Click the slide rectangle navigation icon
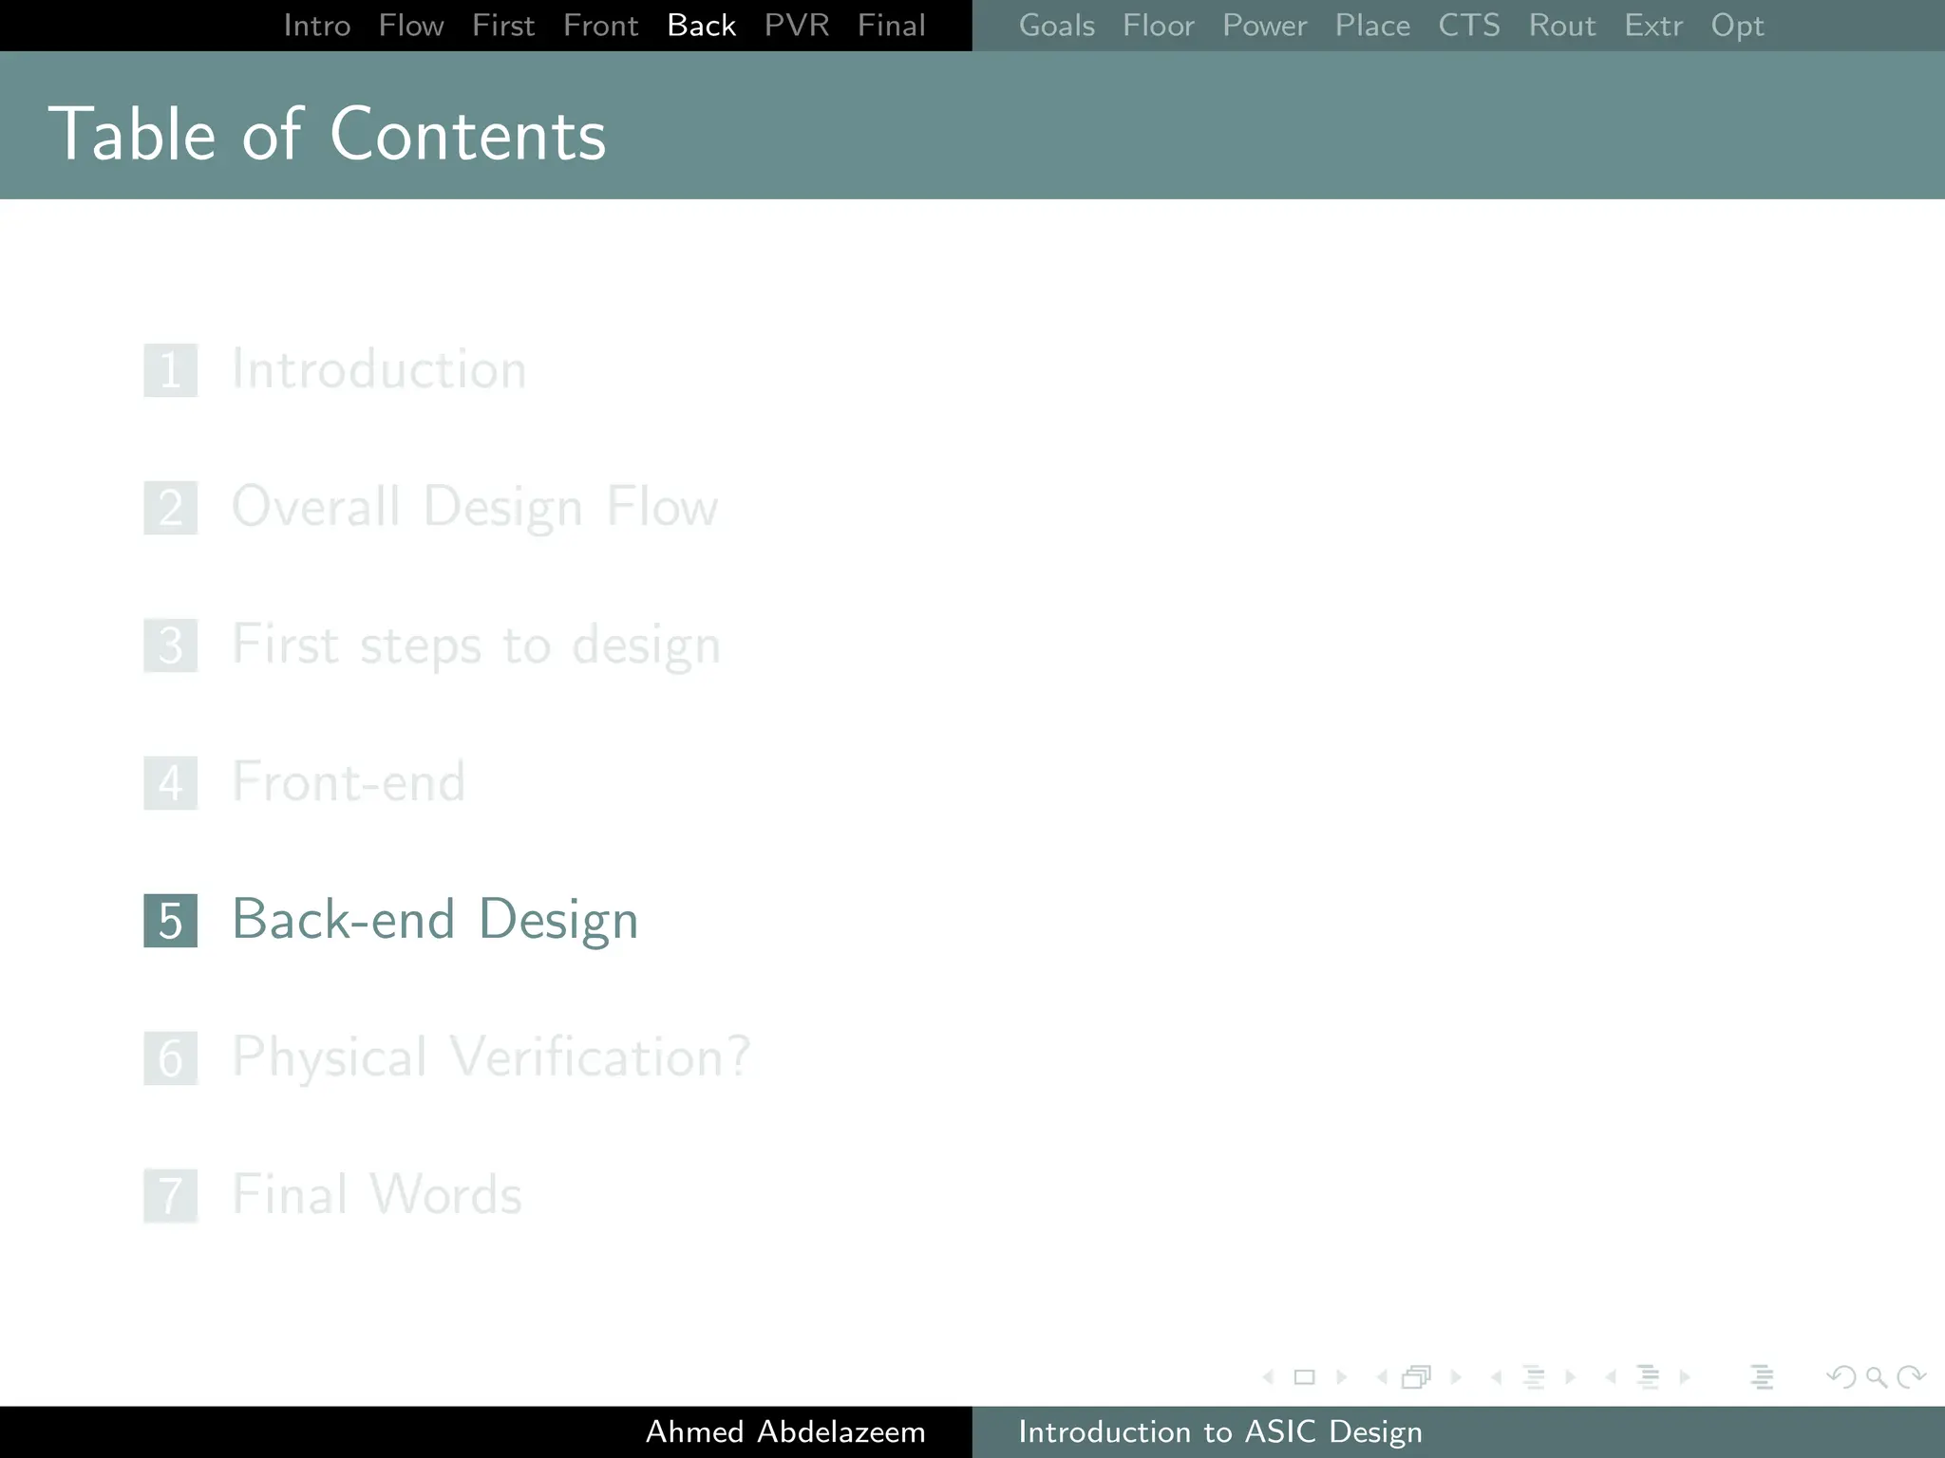This screenshot has height=1458, width=1945. (1305, 1377)
